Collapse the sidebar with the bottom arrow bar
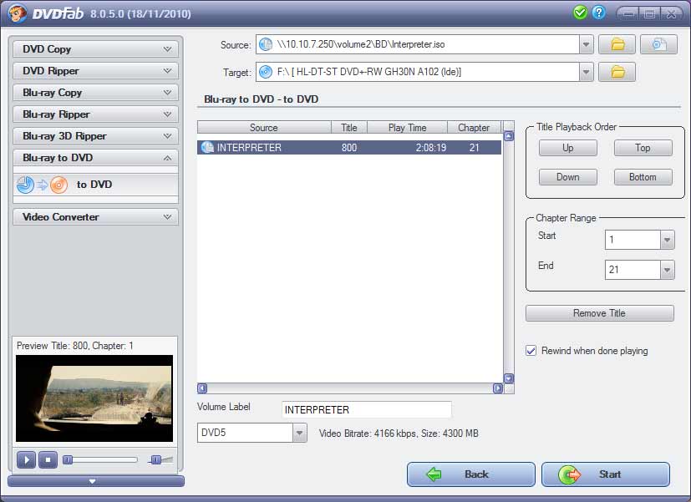This screenshot has height=502, width=691. pyautogui.click(x=96, y=481)
